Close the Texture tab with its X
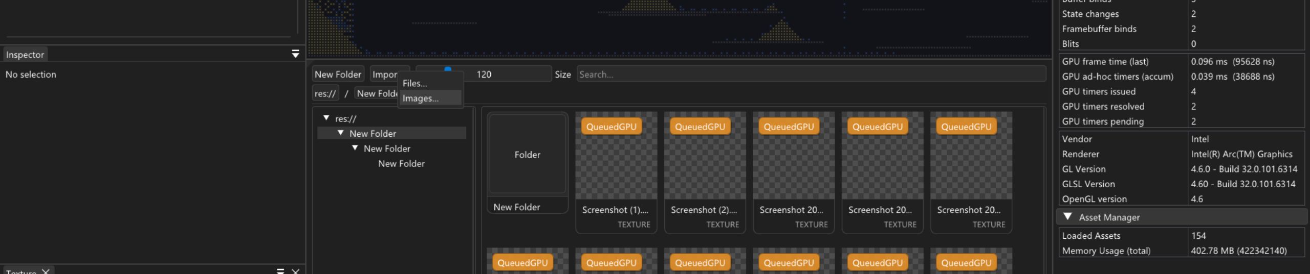This screenshot has height=274, width=1310. click(x=46, y=271)
